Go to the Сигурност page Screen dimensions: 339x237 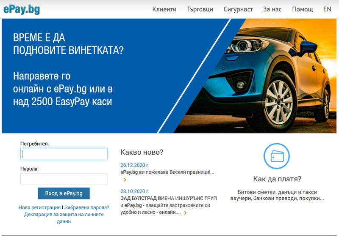(238, 9)
